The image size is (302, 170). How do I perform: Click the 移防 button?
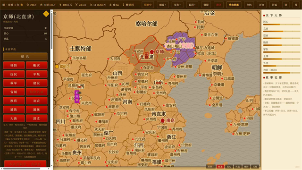tap(14, 65)
